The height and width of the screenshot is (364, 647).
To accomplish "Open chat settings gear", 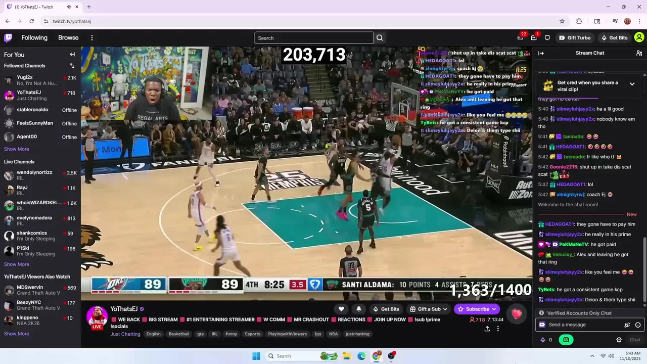I will coord(619,340).
